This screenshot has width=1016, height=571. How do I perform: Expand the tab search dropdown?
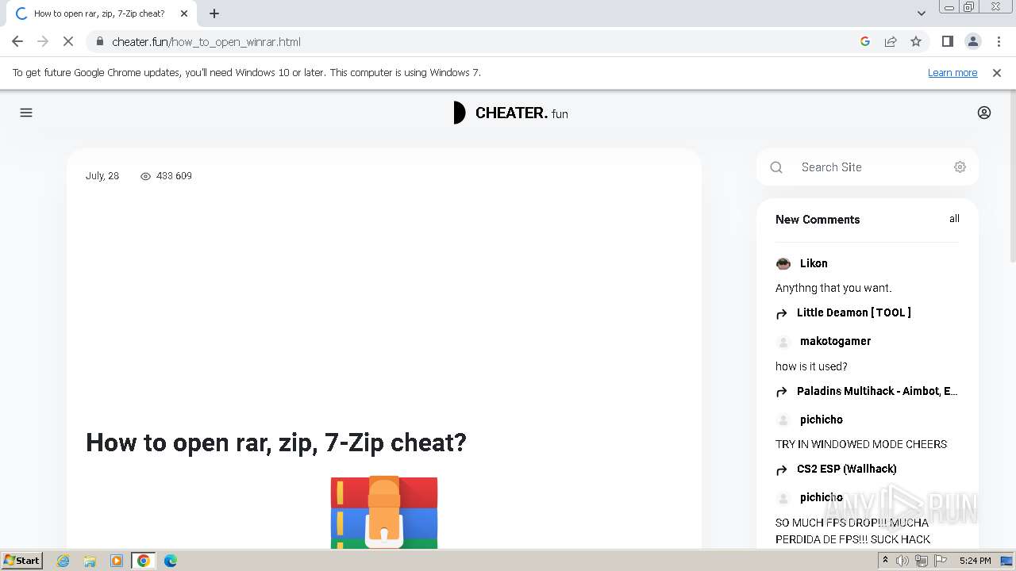coord(922,13)
